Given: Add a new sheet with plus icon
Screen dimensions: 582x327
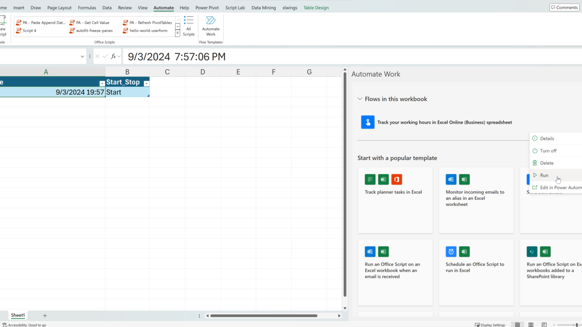Looking at the screenshot, I should (45, 316).
